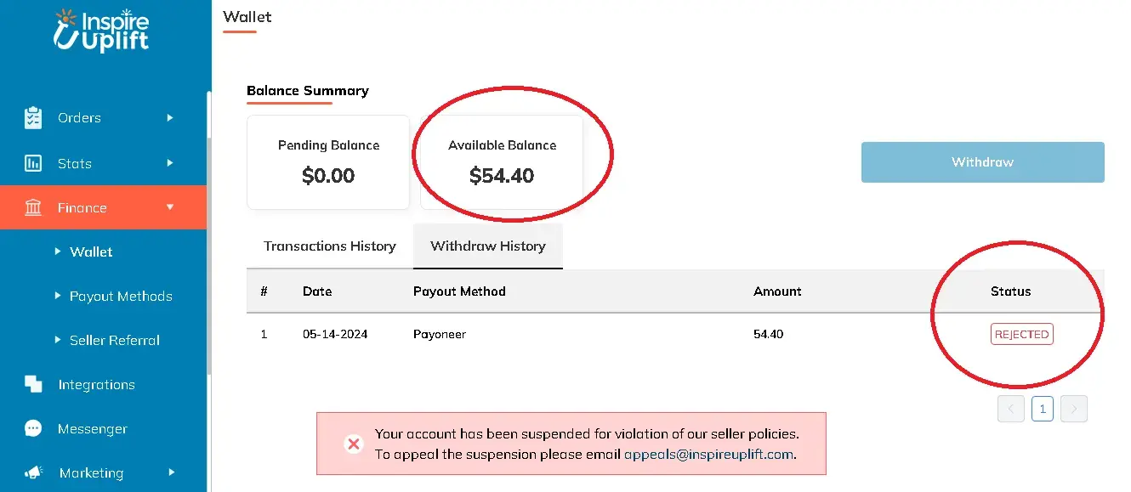Expand the Stats submenu arrow
Viewport: 1131px width, 492px height.
tap(170, 163)
